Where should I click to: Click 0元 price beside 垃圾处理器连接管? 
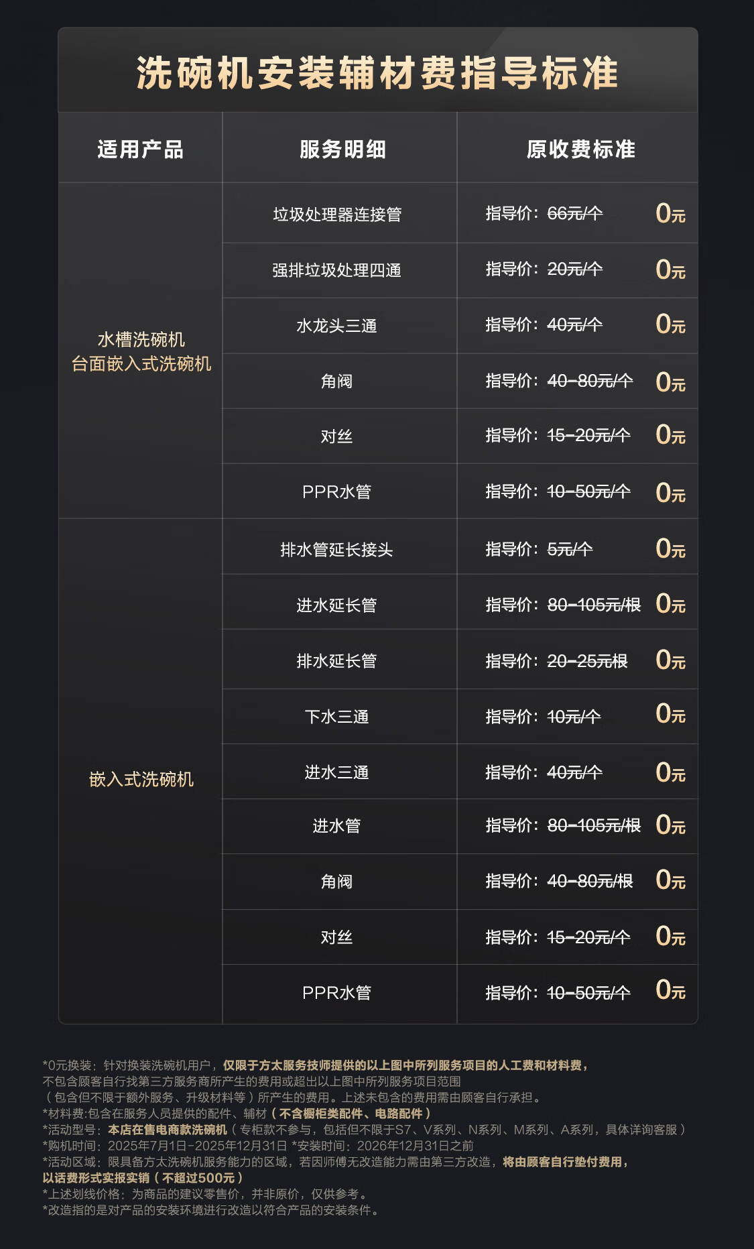(670, 213)
